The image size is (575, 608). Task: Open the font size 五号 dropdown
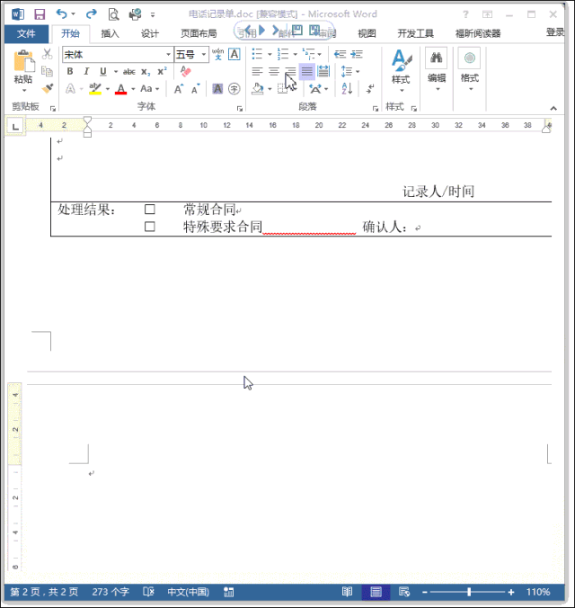click(203, 55)
